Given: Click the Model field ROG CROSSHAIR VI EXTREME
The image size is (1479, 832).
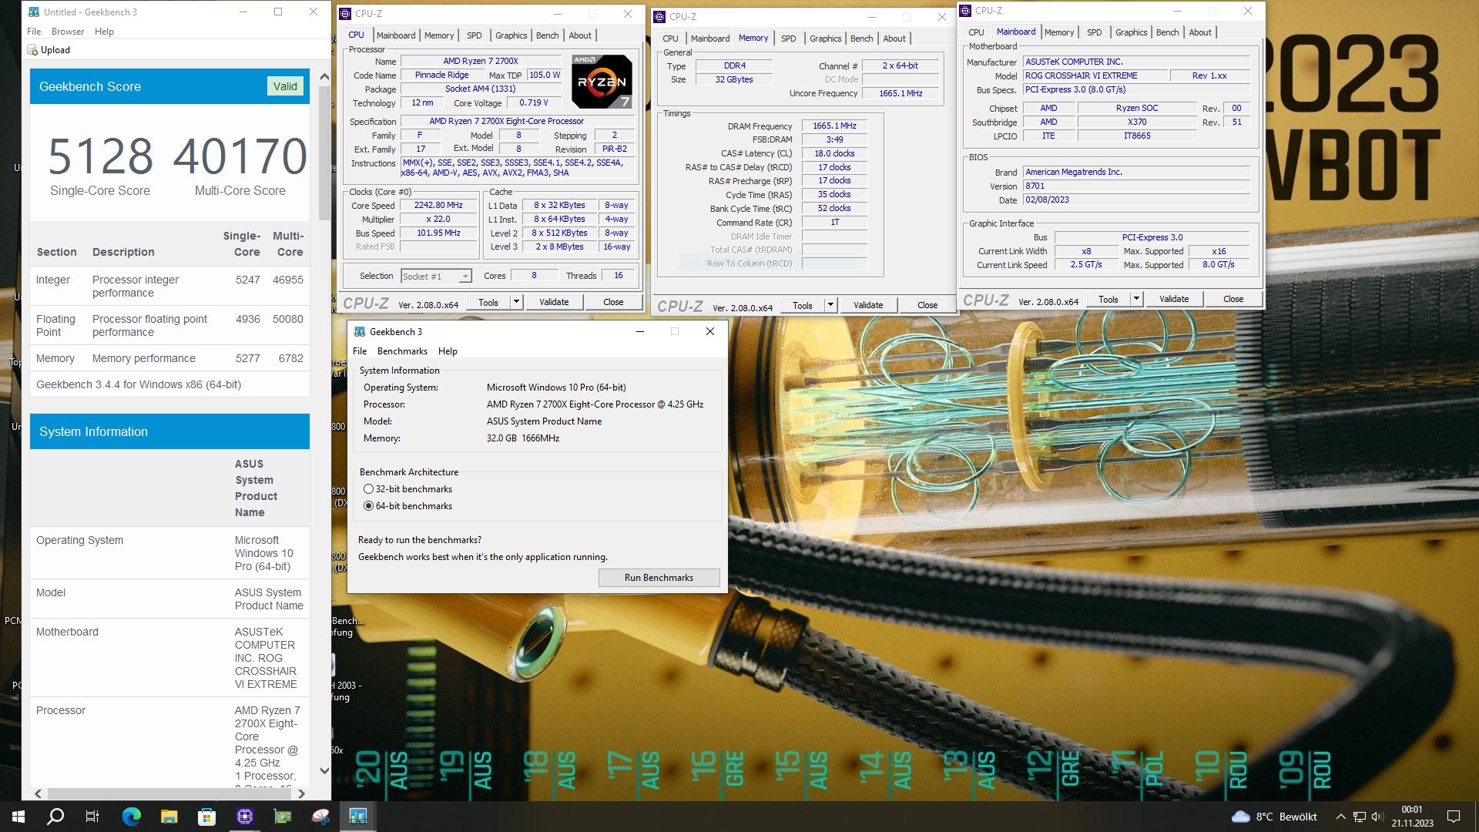Looking at the screenshot, I should click(x=1094, y=75).
